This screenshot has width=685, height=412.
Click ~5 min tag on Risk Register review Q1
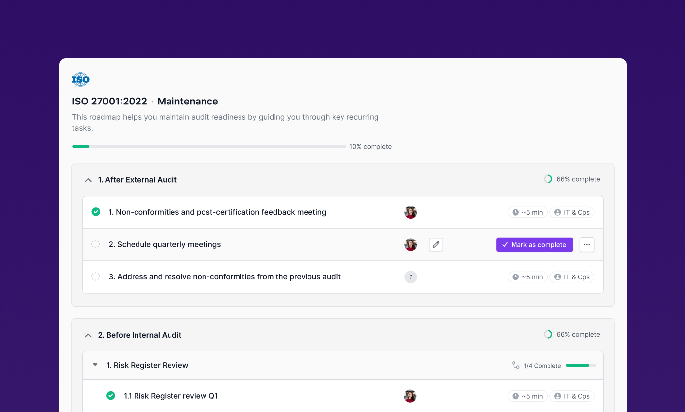527,396
